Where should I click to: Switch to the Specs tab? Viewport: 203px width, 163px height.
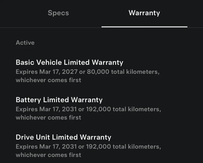(58, 13)
